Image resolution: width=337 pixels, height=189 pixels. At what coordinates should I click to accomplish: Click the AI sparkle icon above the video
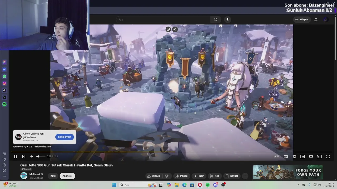point(175,29)
